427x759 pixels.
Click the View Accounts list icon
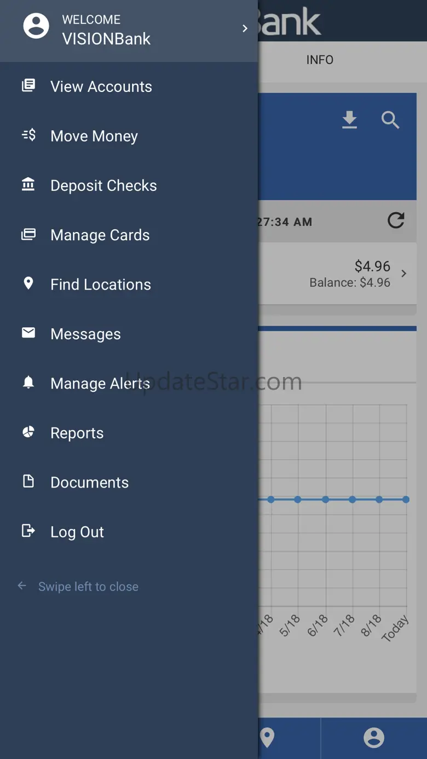[28, 85]
